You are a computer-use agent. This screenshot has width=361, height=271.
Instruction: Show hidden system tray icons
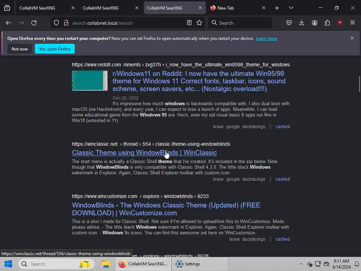point(301,264)
